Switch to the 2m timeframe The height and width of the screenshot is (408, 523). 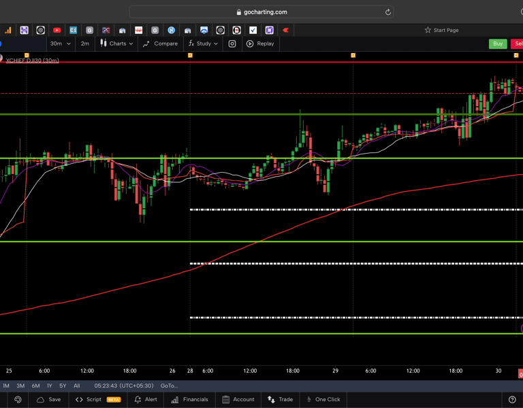(x=84, y=44)
